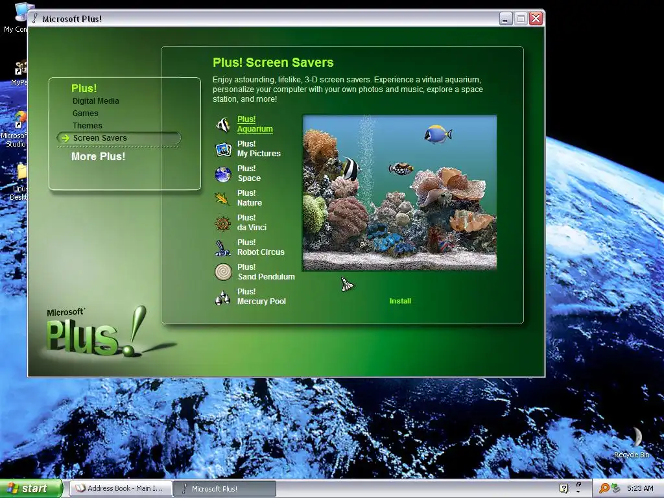Click the Plus! Nature leaf icon
The width and height of the screenshot is (664, 498).
(x=222, y=198)
